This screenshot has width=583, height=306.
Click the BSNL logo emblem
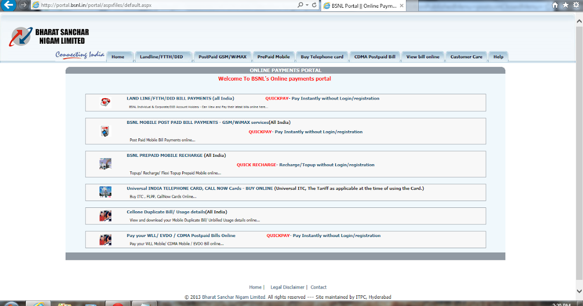click(21, 36)
